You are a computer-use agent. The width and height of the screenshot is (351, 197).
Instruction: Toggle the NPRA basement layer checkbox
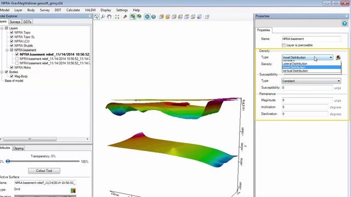(x=12, y=50)
